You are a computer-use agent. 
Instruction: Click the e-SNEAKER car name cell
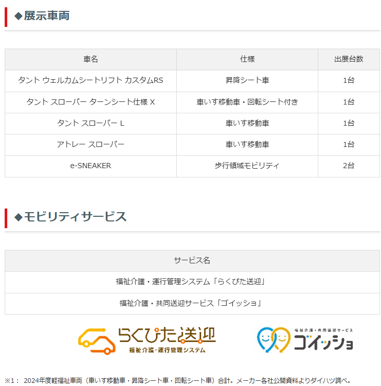[91, 166]
